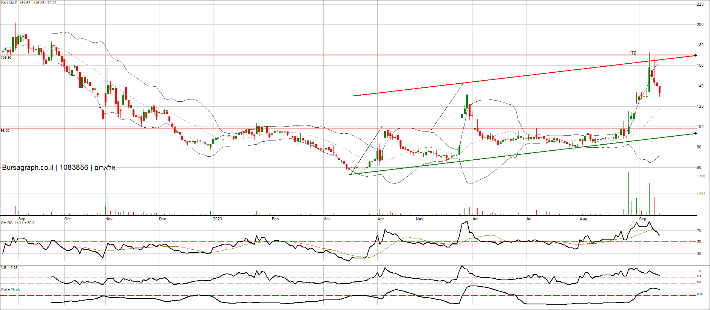Image resolution: width=710 pixels, height=310 pixels.
Task: Click the 98.62 horizontal line label
Action: tap(5, 131)
